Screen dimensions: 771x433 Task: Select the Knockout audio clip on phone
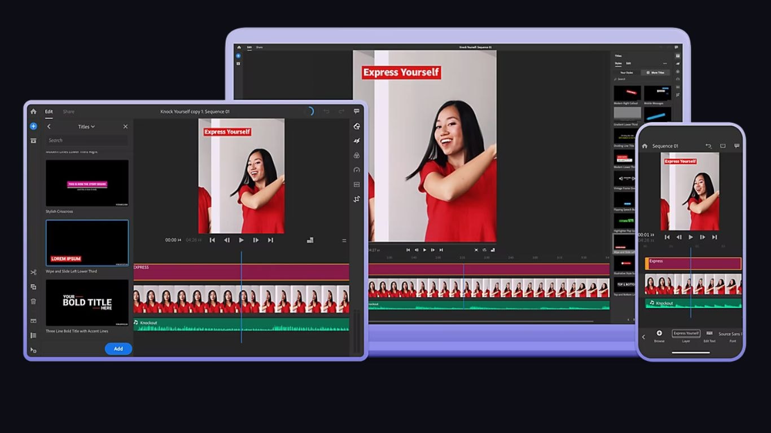tap(693, 303)
